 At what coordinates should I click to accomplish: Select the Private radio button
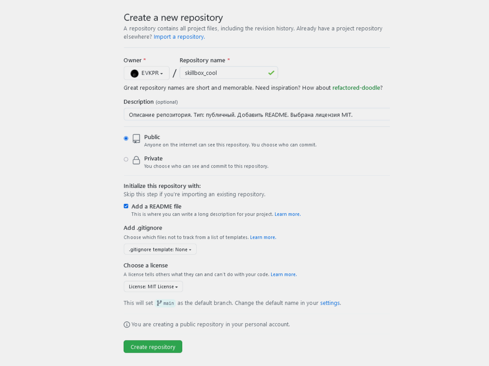(x=126, y=159)
